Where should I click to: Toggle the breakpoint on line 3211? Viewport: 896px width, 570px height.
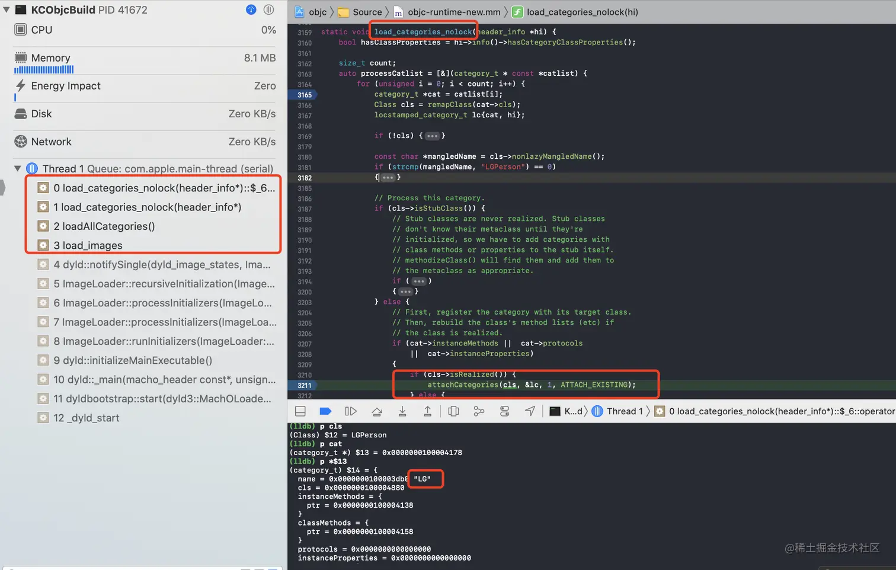tap(303, 385)
